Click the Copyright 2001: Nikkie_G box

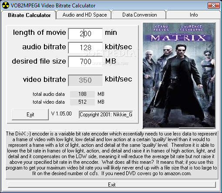point(106,115)
